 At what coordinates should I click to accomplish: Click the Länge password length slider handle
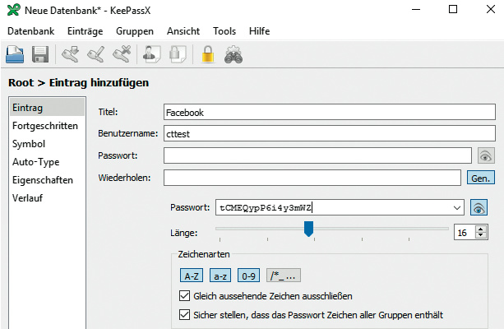pyautogui.click(x=309, y=229)
